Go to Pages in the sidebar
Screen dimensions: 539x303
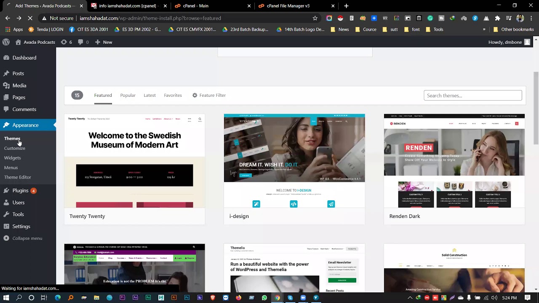point(19,97)
